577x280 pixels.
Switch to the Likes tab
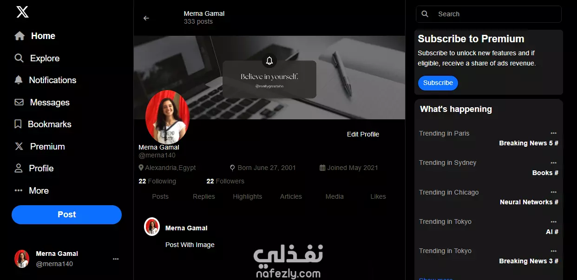tap(378, 196)
